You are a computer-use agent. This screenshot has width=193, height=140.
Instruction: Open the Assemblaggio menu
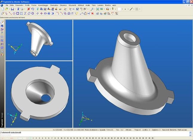43,5
